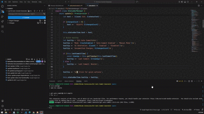Screen dimensions: 204x114
Task: Click the pull icon in Graph header
Action: 37,59
